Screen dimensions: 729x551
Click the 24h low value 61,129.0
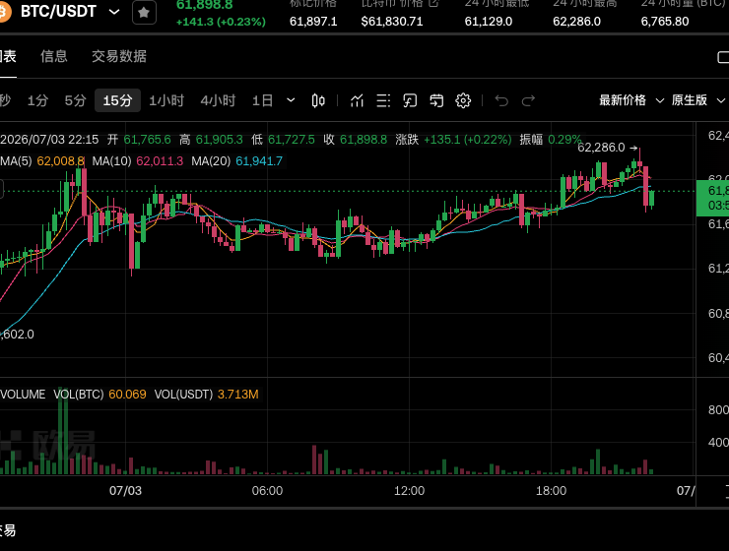tap(489, 22)
